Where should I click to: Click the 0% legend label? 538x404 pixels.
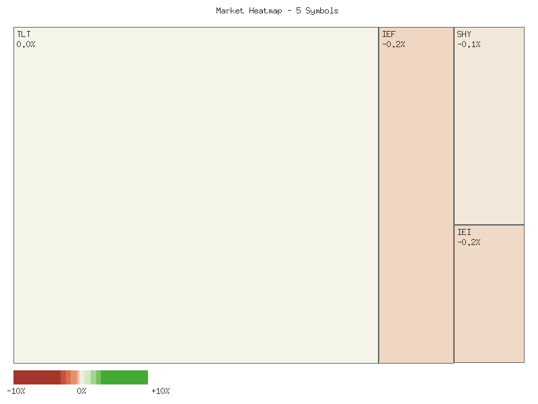click(x=82, y=391)
